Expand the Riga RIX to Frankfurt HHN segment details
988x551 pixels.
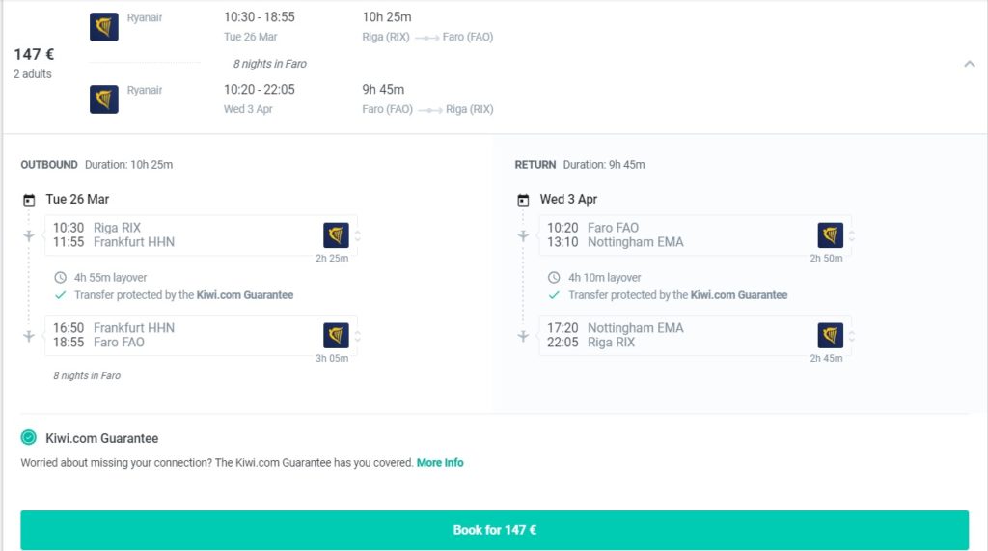358,235
